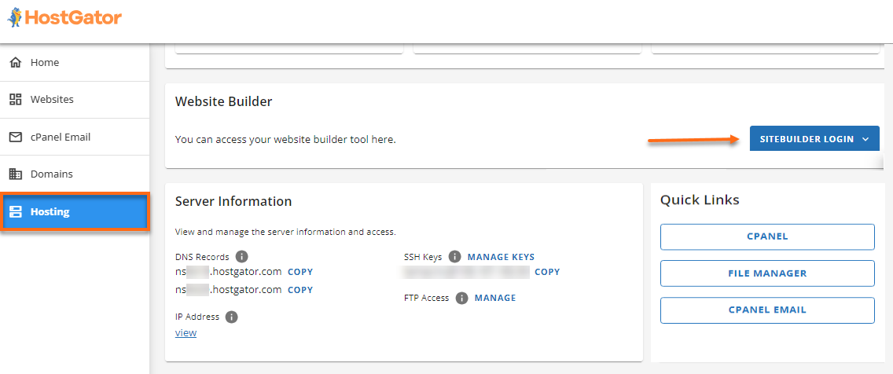Click the Domains building icon
The height and width of the screenshot is (374, 893).
point(15,174)
